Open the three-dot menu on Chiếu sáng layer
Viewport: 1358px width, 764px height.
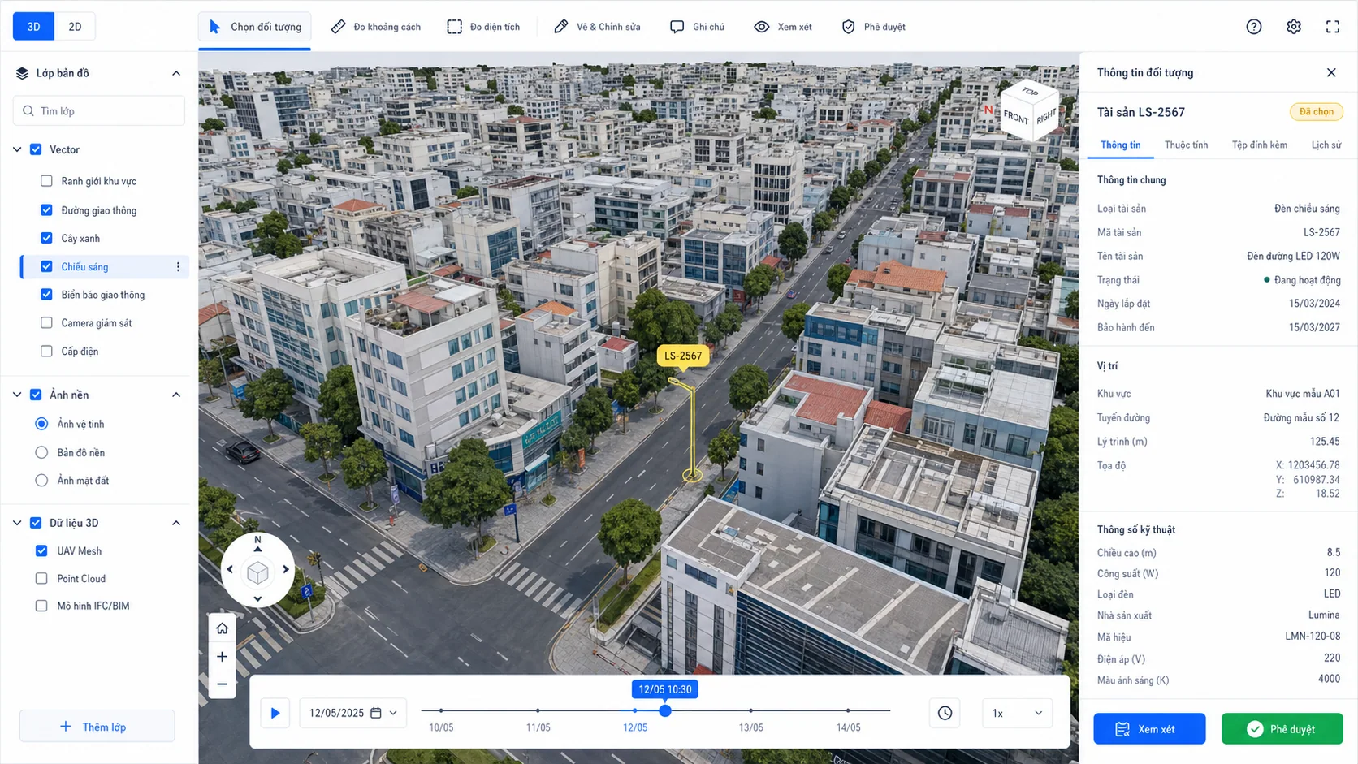point(178,266)
